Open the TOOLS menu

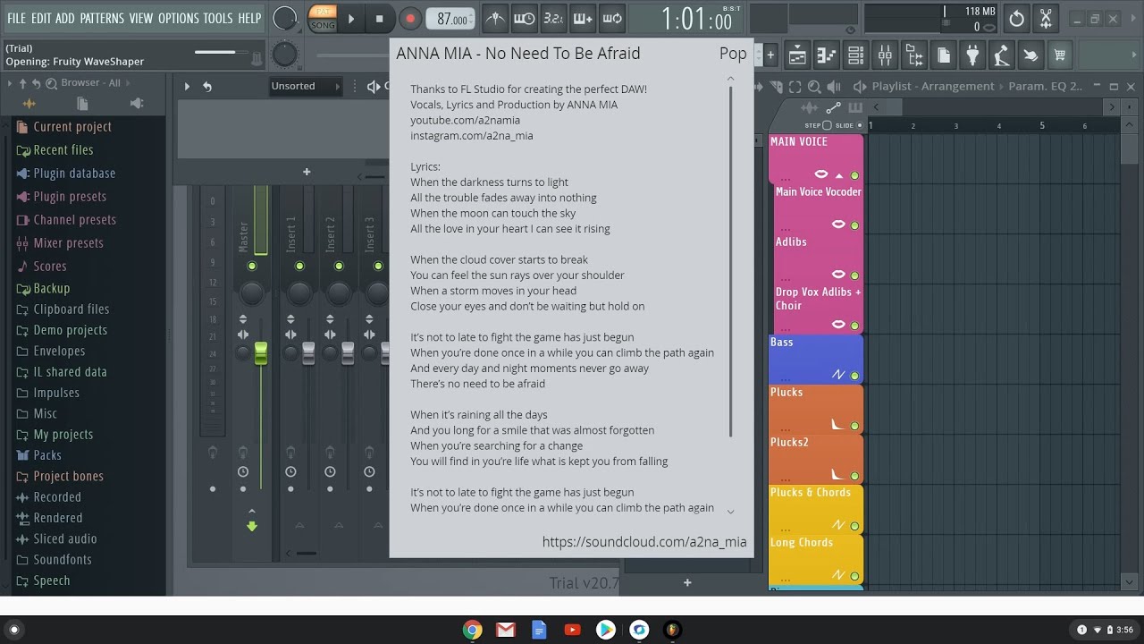(218, 18)
